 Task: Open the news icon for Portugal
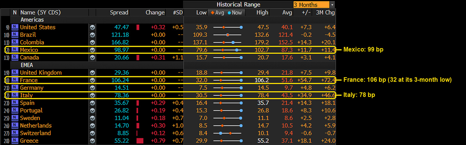pyautogui.click(x=15, y=110)
